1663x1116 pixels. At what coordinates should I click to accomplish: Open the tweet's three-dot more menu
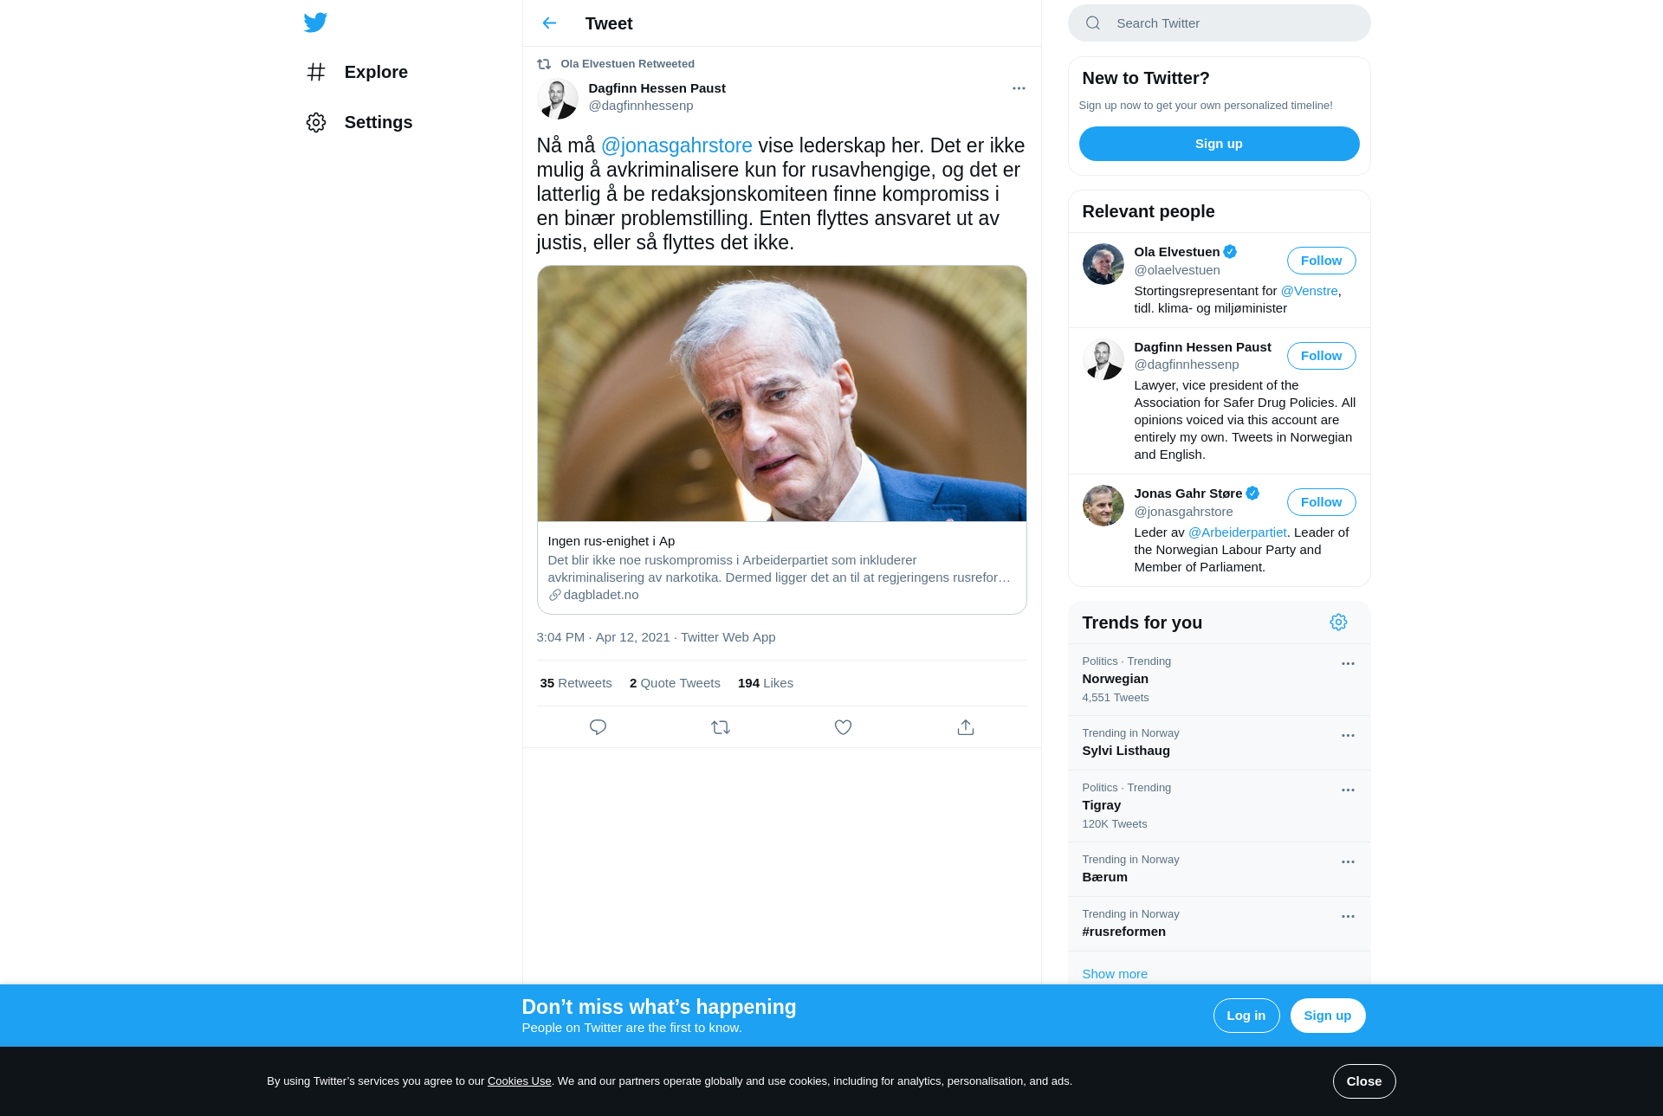tap(1019, 88)
